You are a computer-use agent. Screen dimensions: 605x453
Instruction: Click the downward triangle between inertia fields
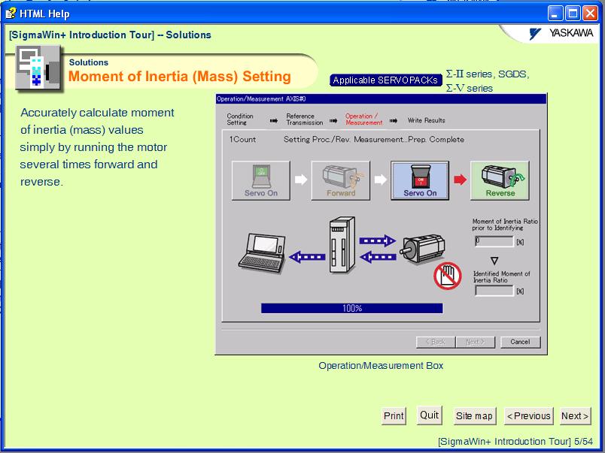494,261
